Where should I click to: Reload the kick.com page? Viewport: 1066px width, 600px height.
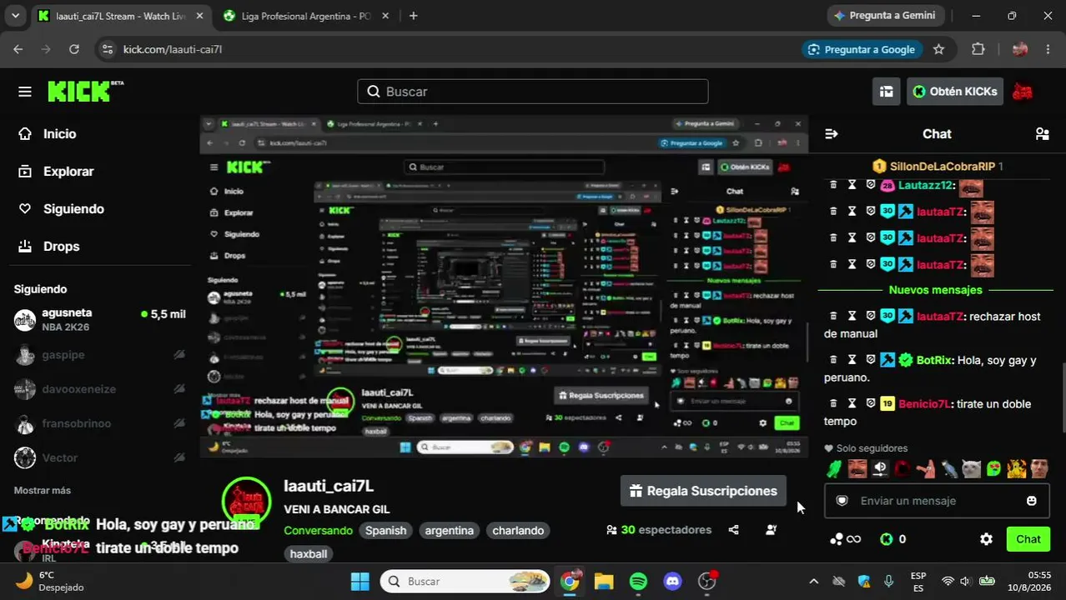(74, 49)
